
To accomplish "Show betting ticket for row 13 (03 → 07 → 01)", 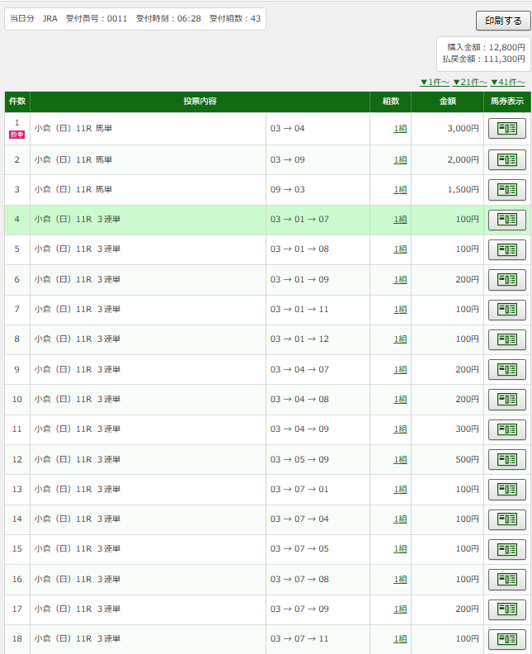I will (x=507, y=489).
